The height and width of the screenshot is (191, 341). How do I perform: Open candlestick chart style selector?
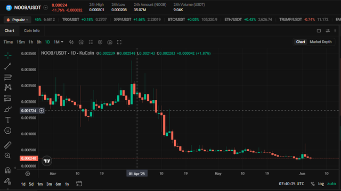point(71,42)
